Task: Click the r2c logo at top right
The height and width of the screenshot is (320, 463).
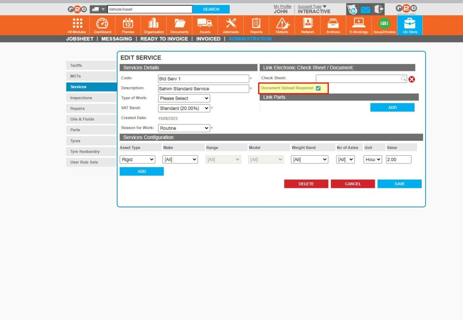Action: (x=406, y=9)
